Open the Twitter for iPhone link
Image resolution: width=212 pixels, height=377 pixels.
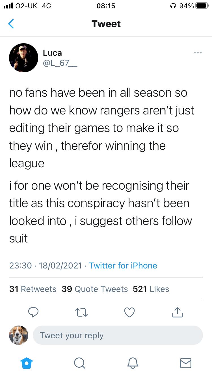point(123,265)
